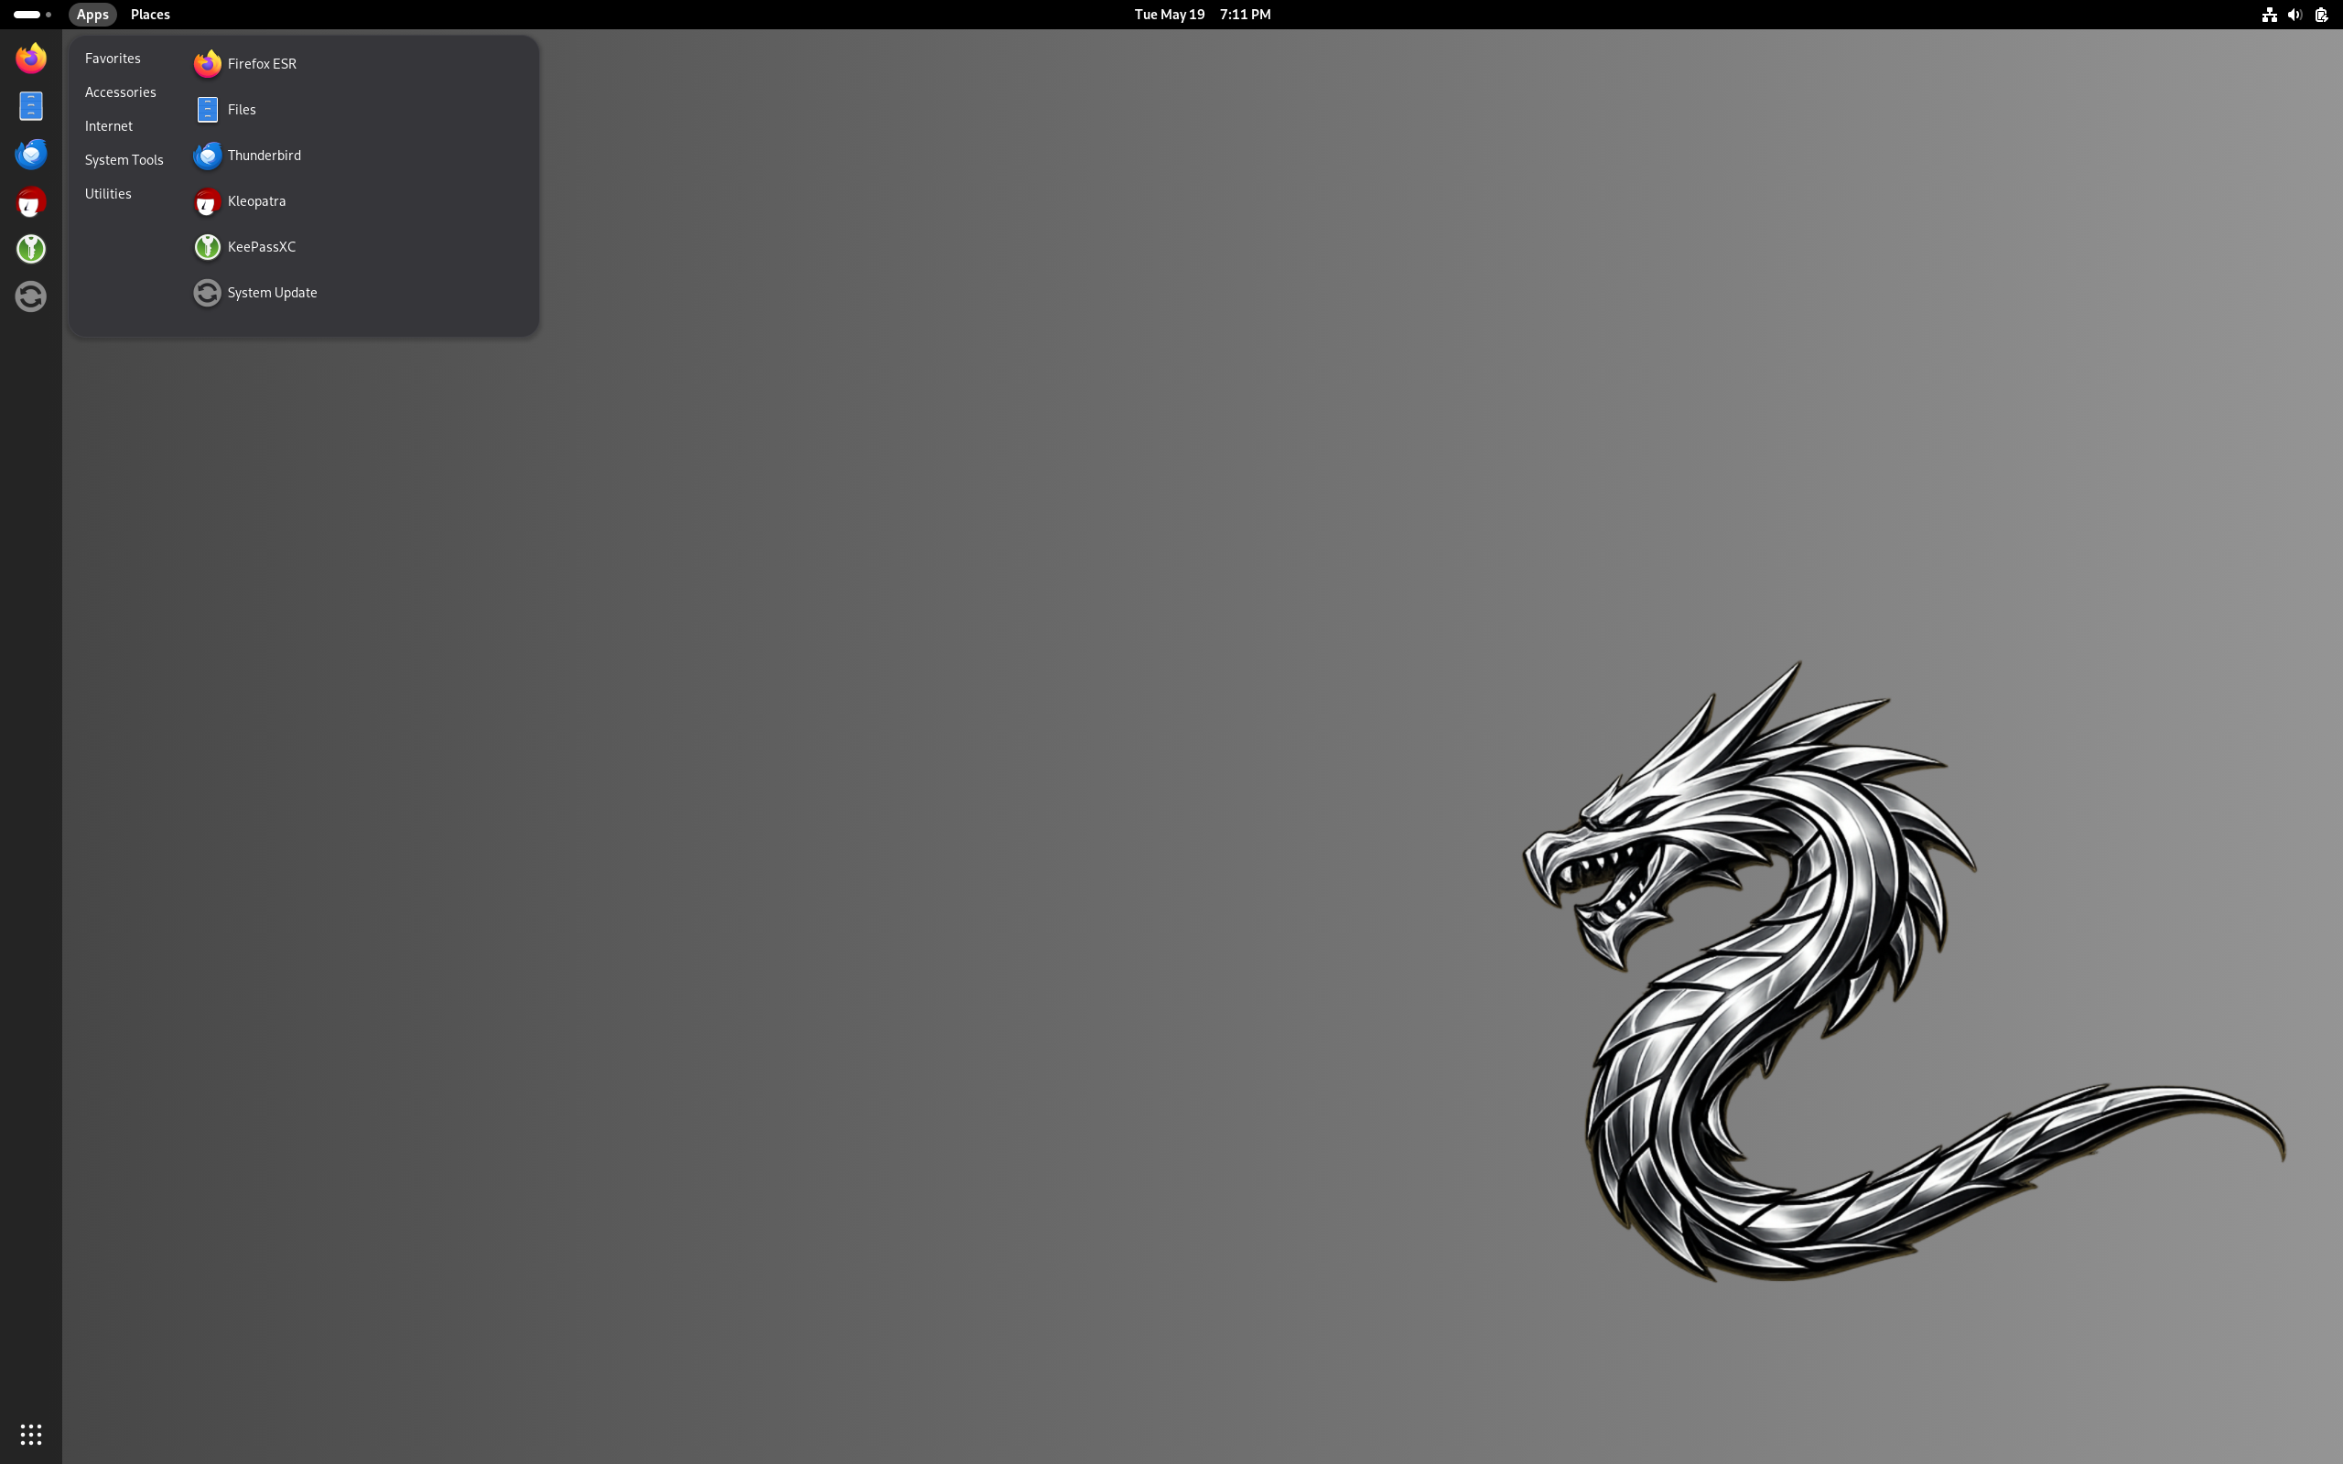
Task: Launch Kleopatra from the dock
Action: coord(31,201)
